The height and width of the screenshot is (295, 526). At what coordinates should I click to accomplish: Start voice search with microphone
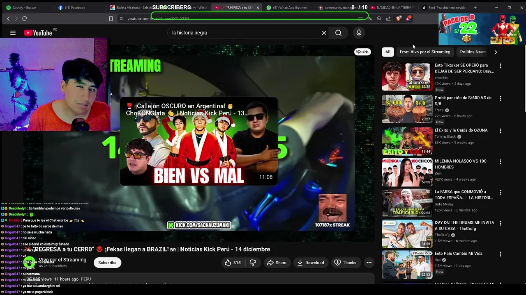359,33
